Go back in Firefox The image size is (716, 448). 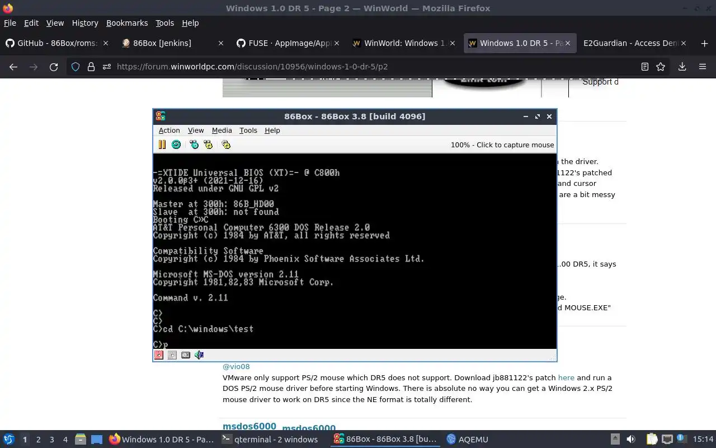(x=13, y=67)
